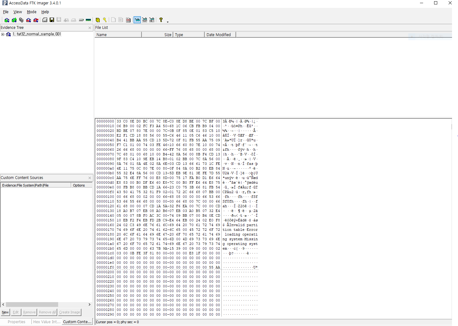
Task: Expand the fat32_normal_sample.001 tree node
Action: click(x=3, y=34)
